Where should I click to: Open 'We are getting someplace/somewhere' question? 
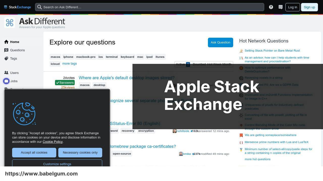[x=271, y=135]
